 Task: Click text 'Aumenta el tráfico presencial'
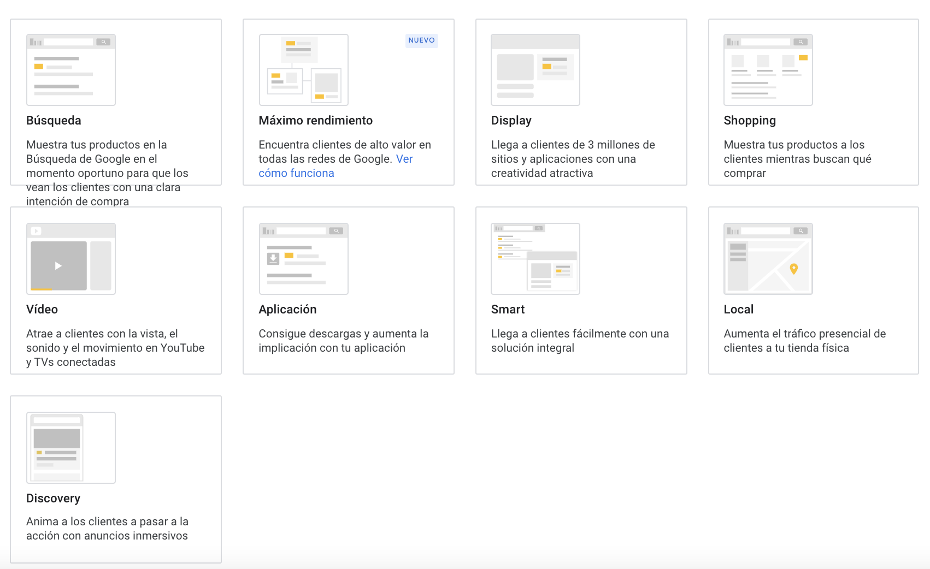coord(805,341)
